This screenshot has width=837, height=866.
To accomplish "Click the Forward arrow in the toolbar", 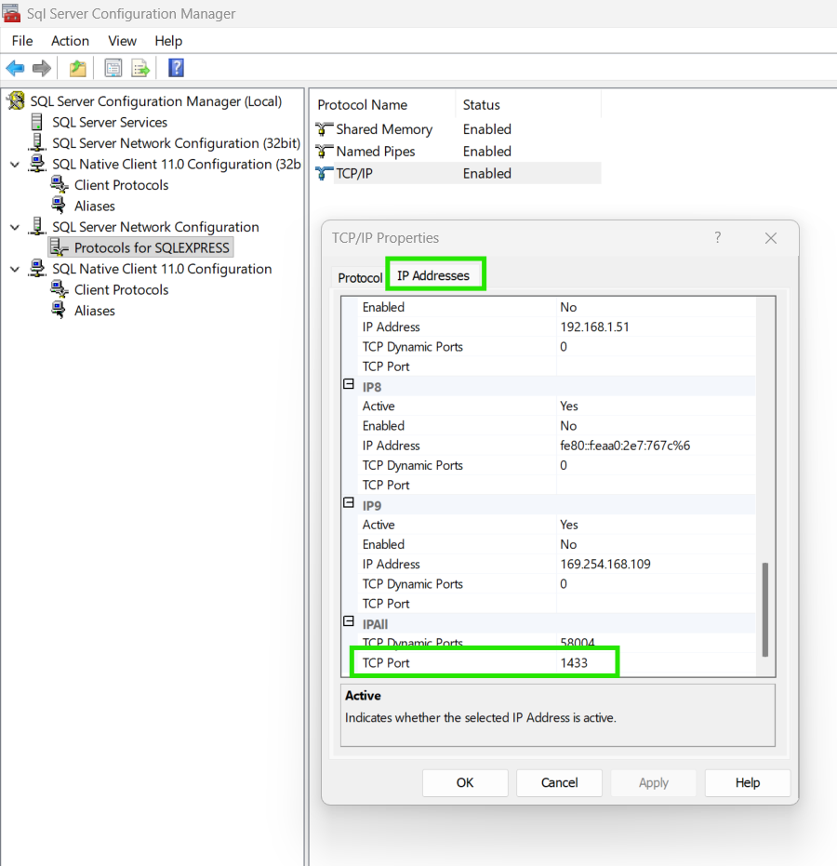I will [x=42, y=67].
